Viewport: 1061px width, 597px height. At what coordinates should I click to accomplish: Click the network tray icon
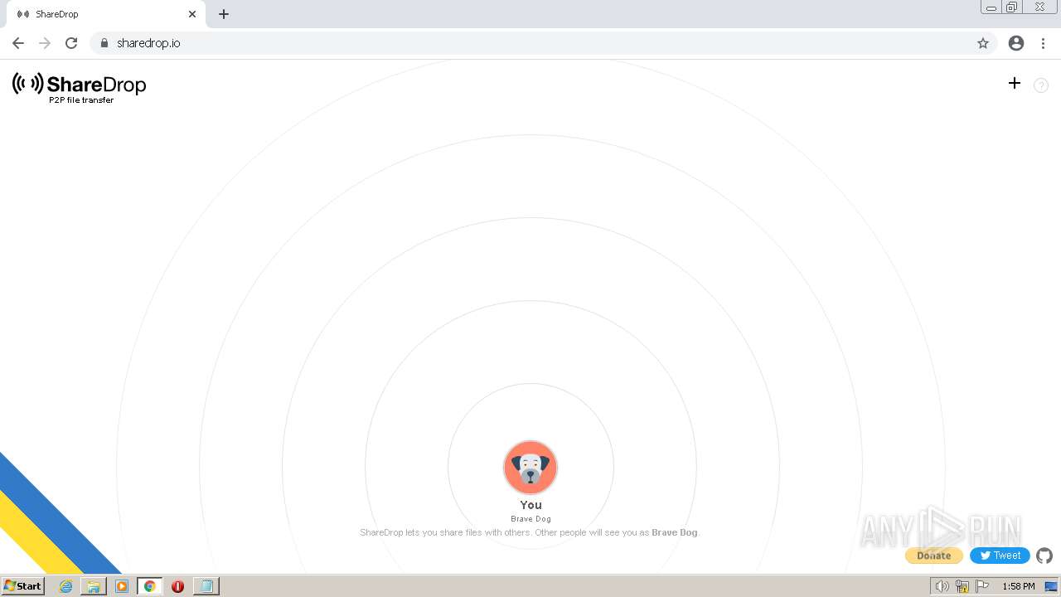tap(962, 586)
